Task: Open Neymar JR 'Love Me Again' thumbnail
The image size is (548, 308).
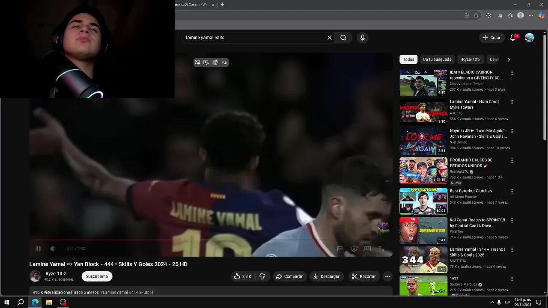Action: click(x=423, y=142)
